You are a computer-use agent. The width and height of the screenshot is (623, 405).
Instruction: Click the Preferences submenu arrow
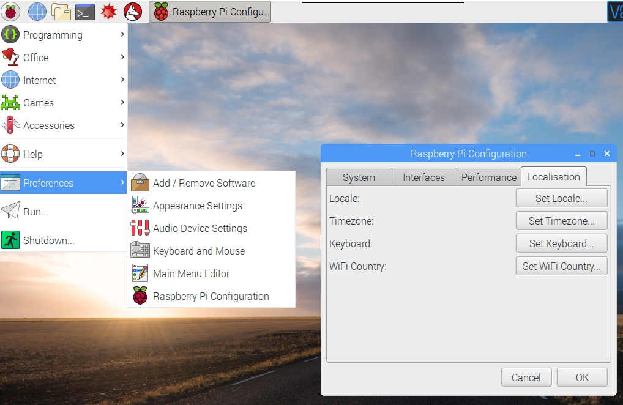[x=122, y=183]
